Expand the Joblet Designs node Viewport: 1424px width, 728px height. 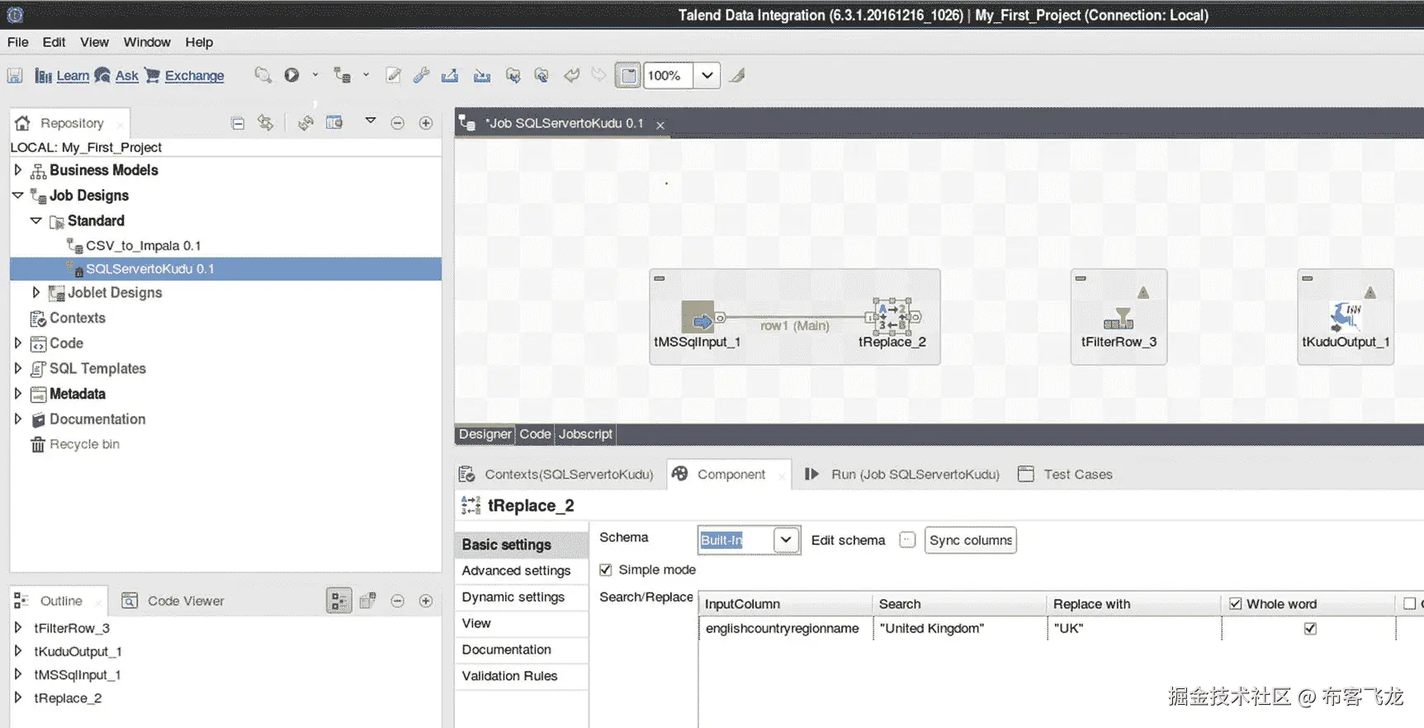click(35, 292)
